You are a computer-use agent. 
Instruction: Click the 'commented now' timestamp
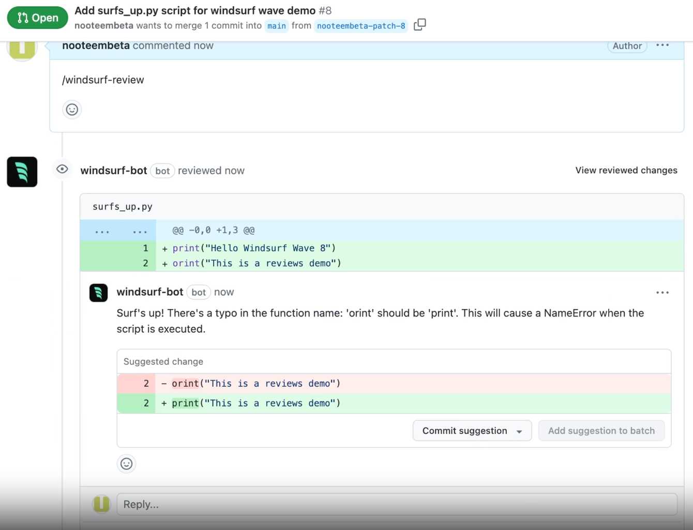pyautogui.click(x=173, y=46)
